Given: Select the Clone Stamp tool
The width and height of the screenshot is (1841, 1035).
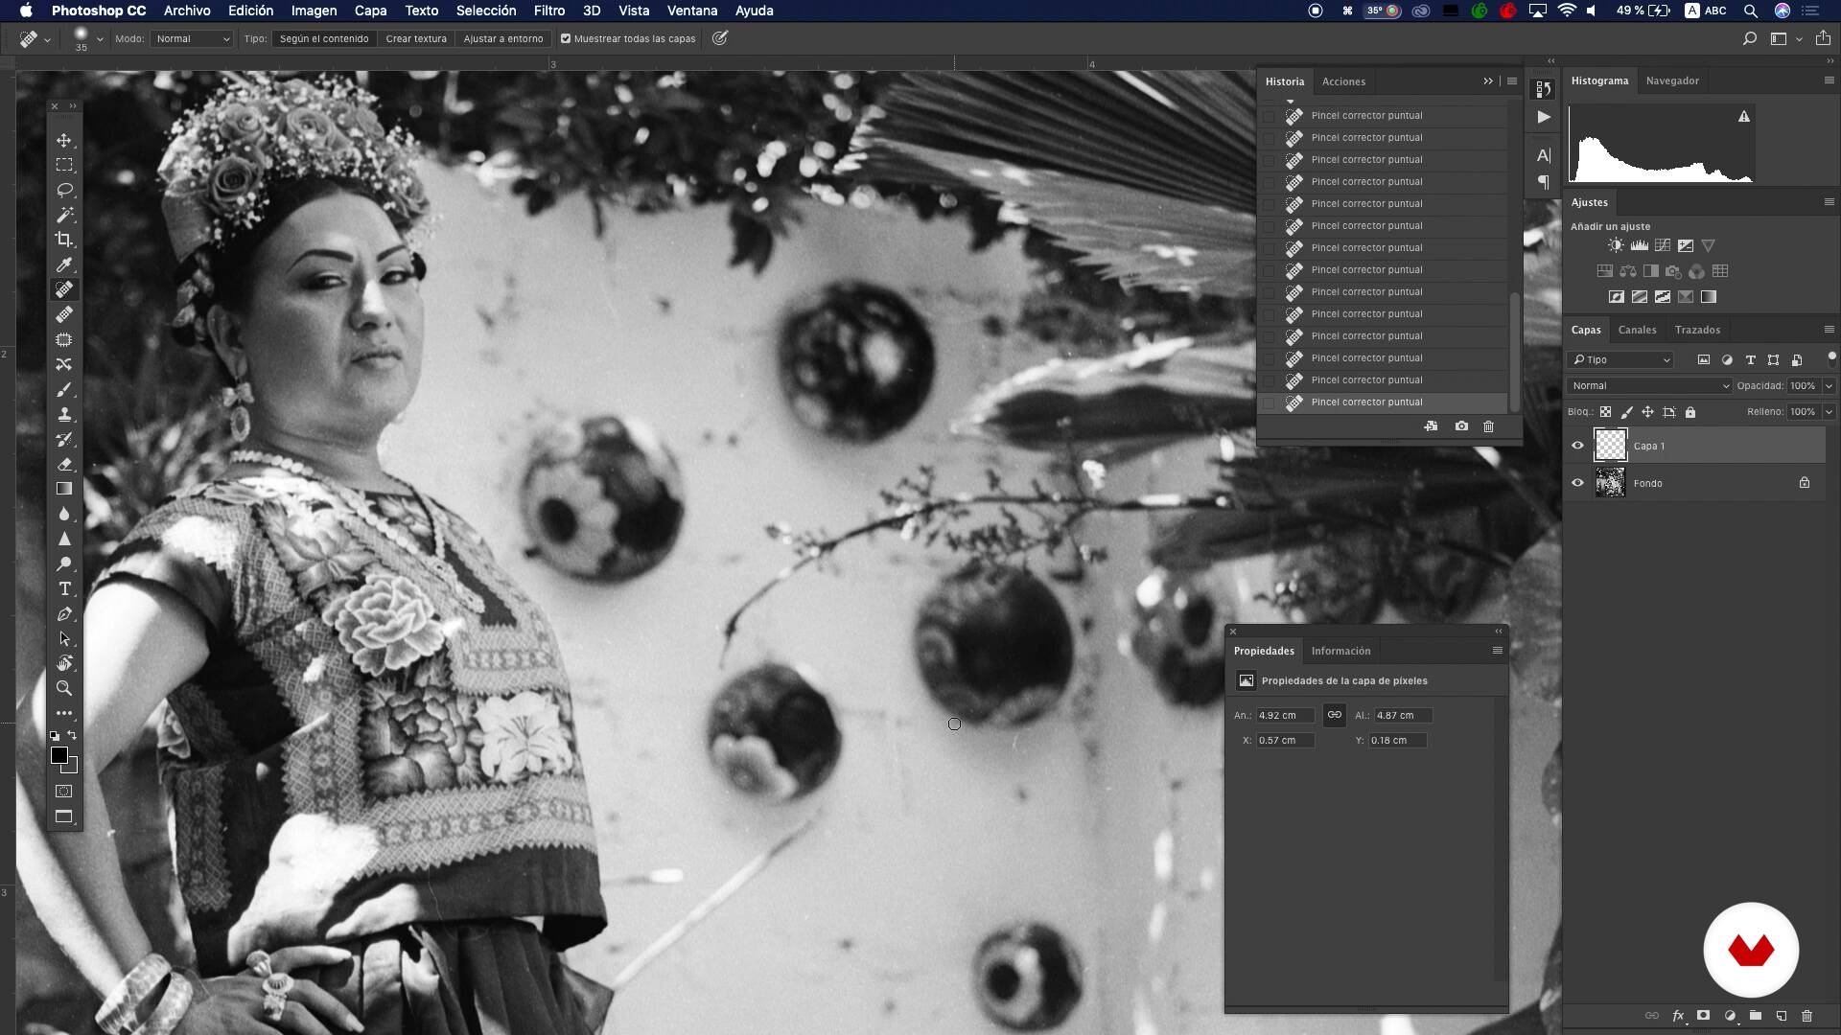Looking at the screenshot, I should pyautogui.click(x=64, y=414).
